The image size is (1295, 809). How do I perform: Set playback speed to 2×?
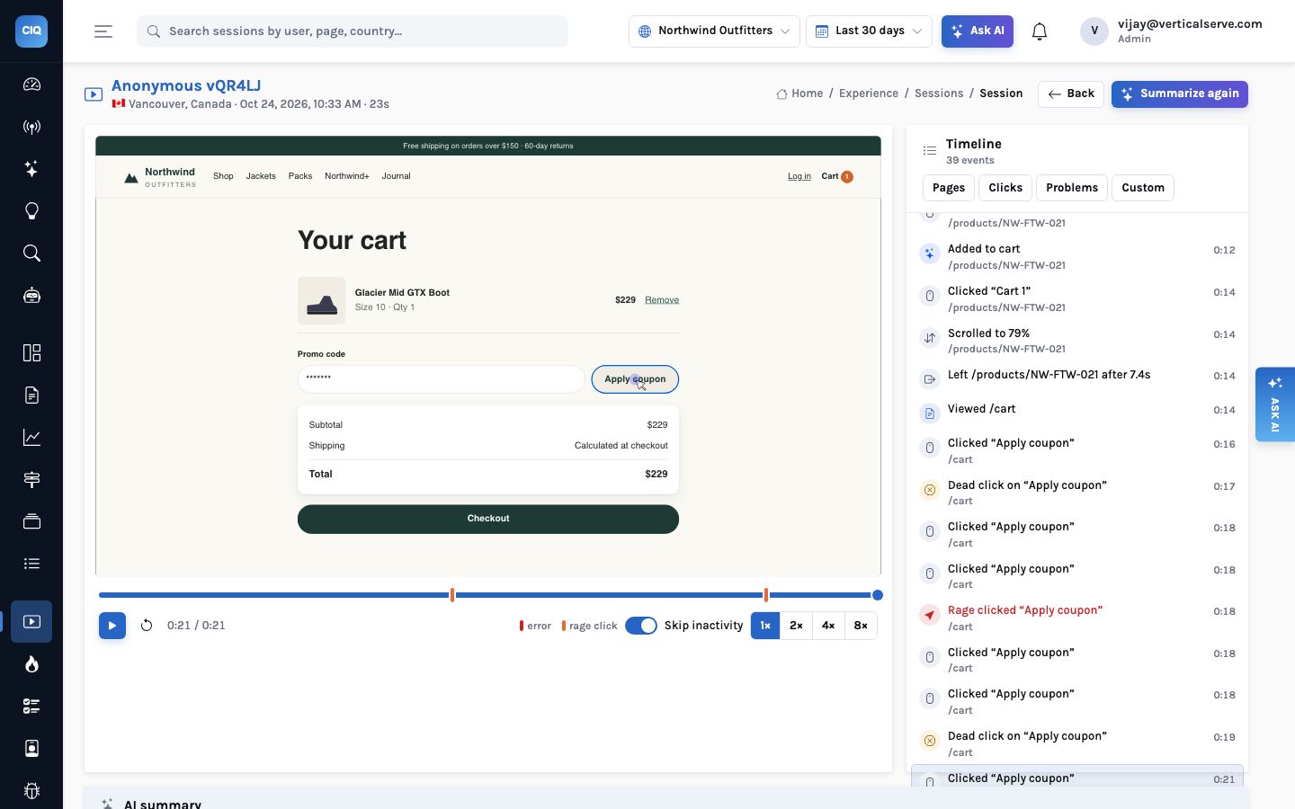[797, 626]
